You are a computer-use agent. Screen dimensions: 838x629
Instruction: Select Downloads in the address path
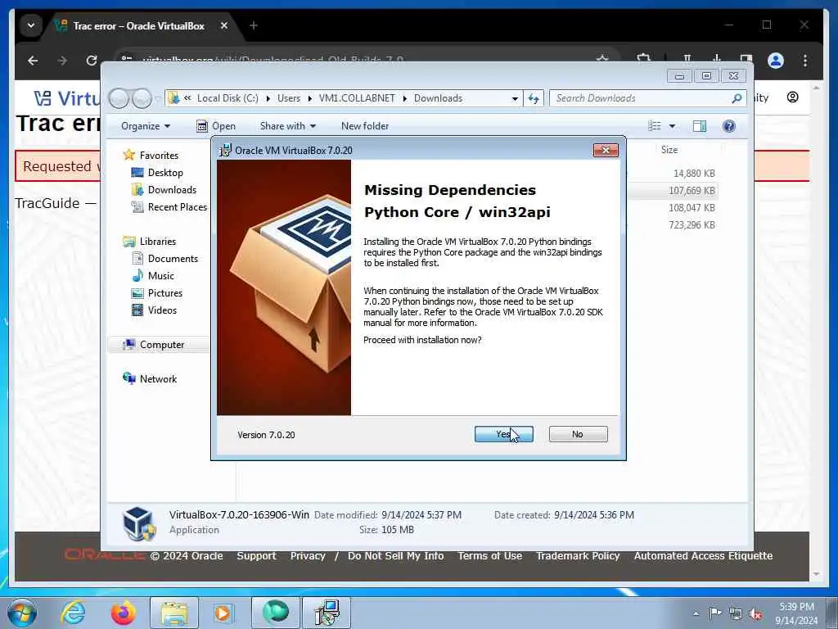[x=439, y=98]
